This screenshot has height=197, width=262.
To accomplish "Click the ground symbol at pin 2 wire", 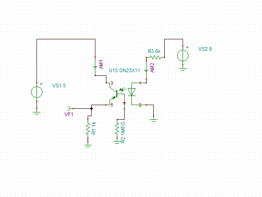I will (153, 121).
